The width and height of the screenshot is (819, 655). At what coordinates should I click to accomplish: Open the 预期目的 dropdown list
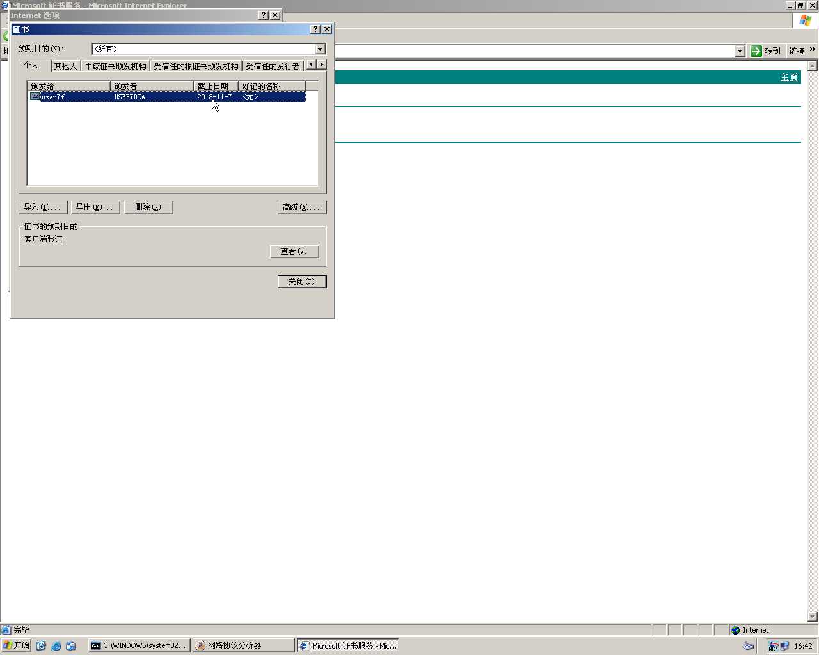[x=321, y=49]
